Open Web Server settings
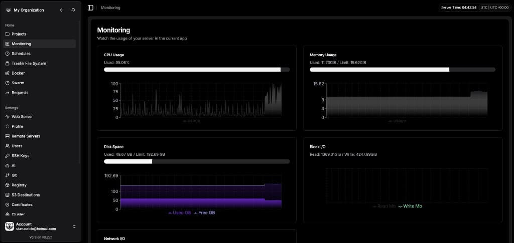This screenshot has height=243, width=514. click(39, 116)
